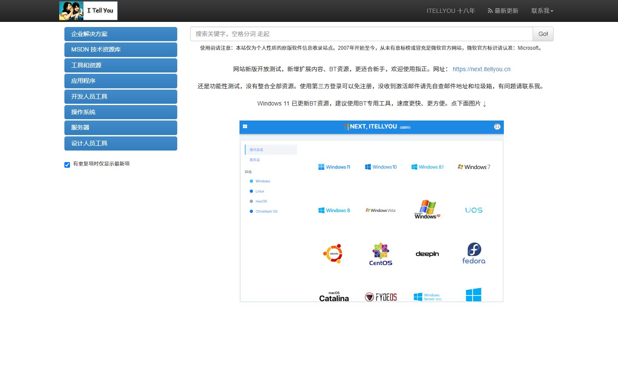Focus the keyword search input field
Image resolution: width=618 pixels, height=386 pixels.
click(361, 34)
